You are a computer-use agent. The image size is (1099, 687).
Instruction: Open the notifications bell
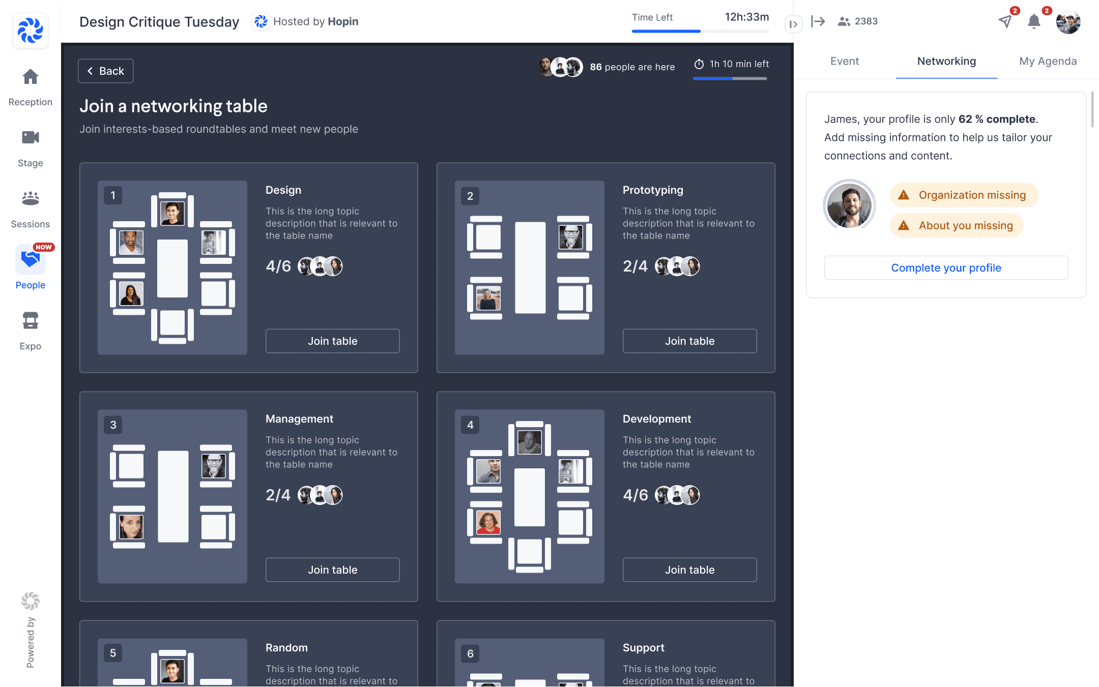(1034, 21)
